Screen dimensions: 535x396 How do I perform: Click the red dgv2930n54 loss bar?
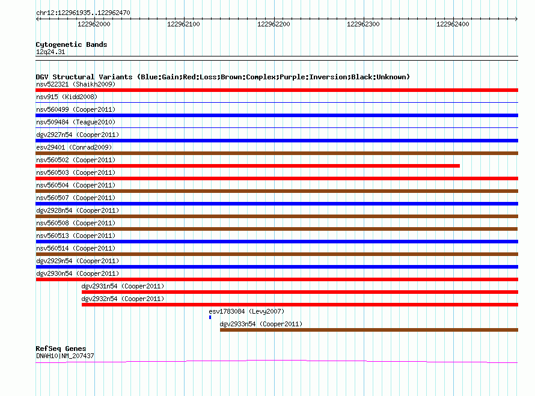coord(277,279)
